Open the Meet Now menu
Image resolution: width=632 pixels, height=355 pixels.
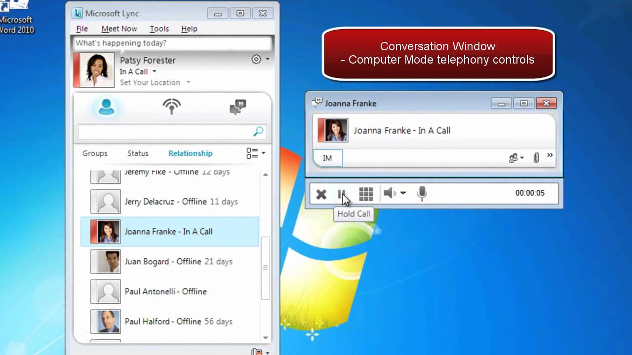tap(119, 29)
